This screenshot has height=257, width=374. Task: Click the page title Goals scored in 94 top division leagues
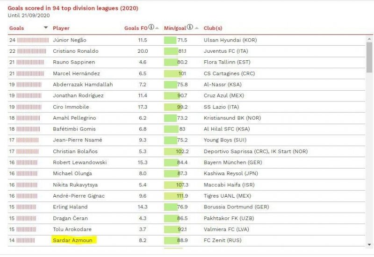click(73, 8)
